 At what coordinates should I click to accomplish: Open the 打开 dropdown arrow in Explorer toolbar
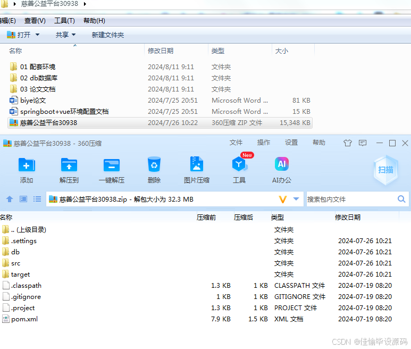coord(37,35)
